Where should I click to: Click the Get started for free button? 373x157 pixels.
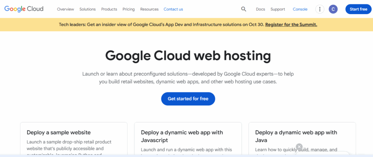[x=188, y=99]
